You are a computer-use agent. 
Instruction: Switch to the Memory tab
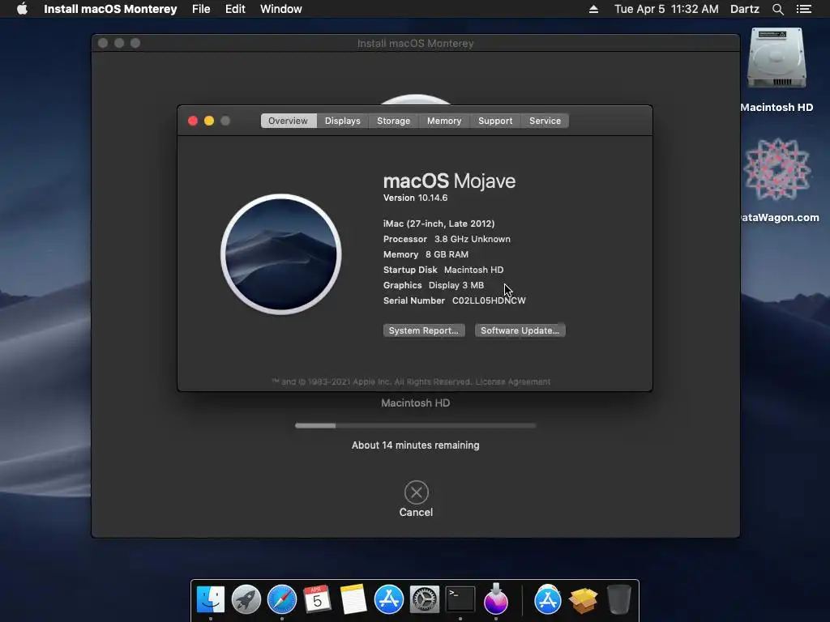coord(444,121)
